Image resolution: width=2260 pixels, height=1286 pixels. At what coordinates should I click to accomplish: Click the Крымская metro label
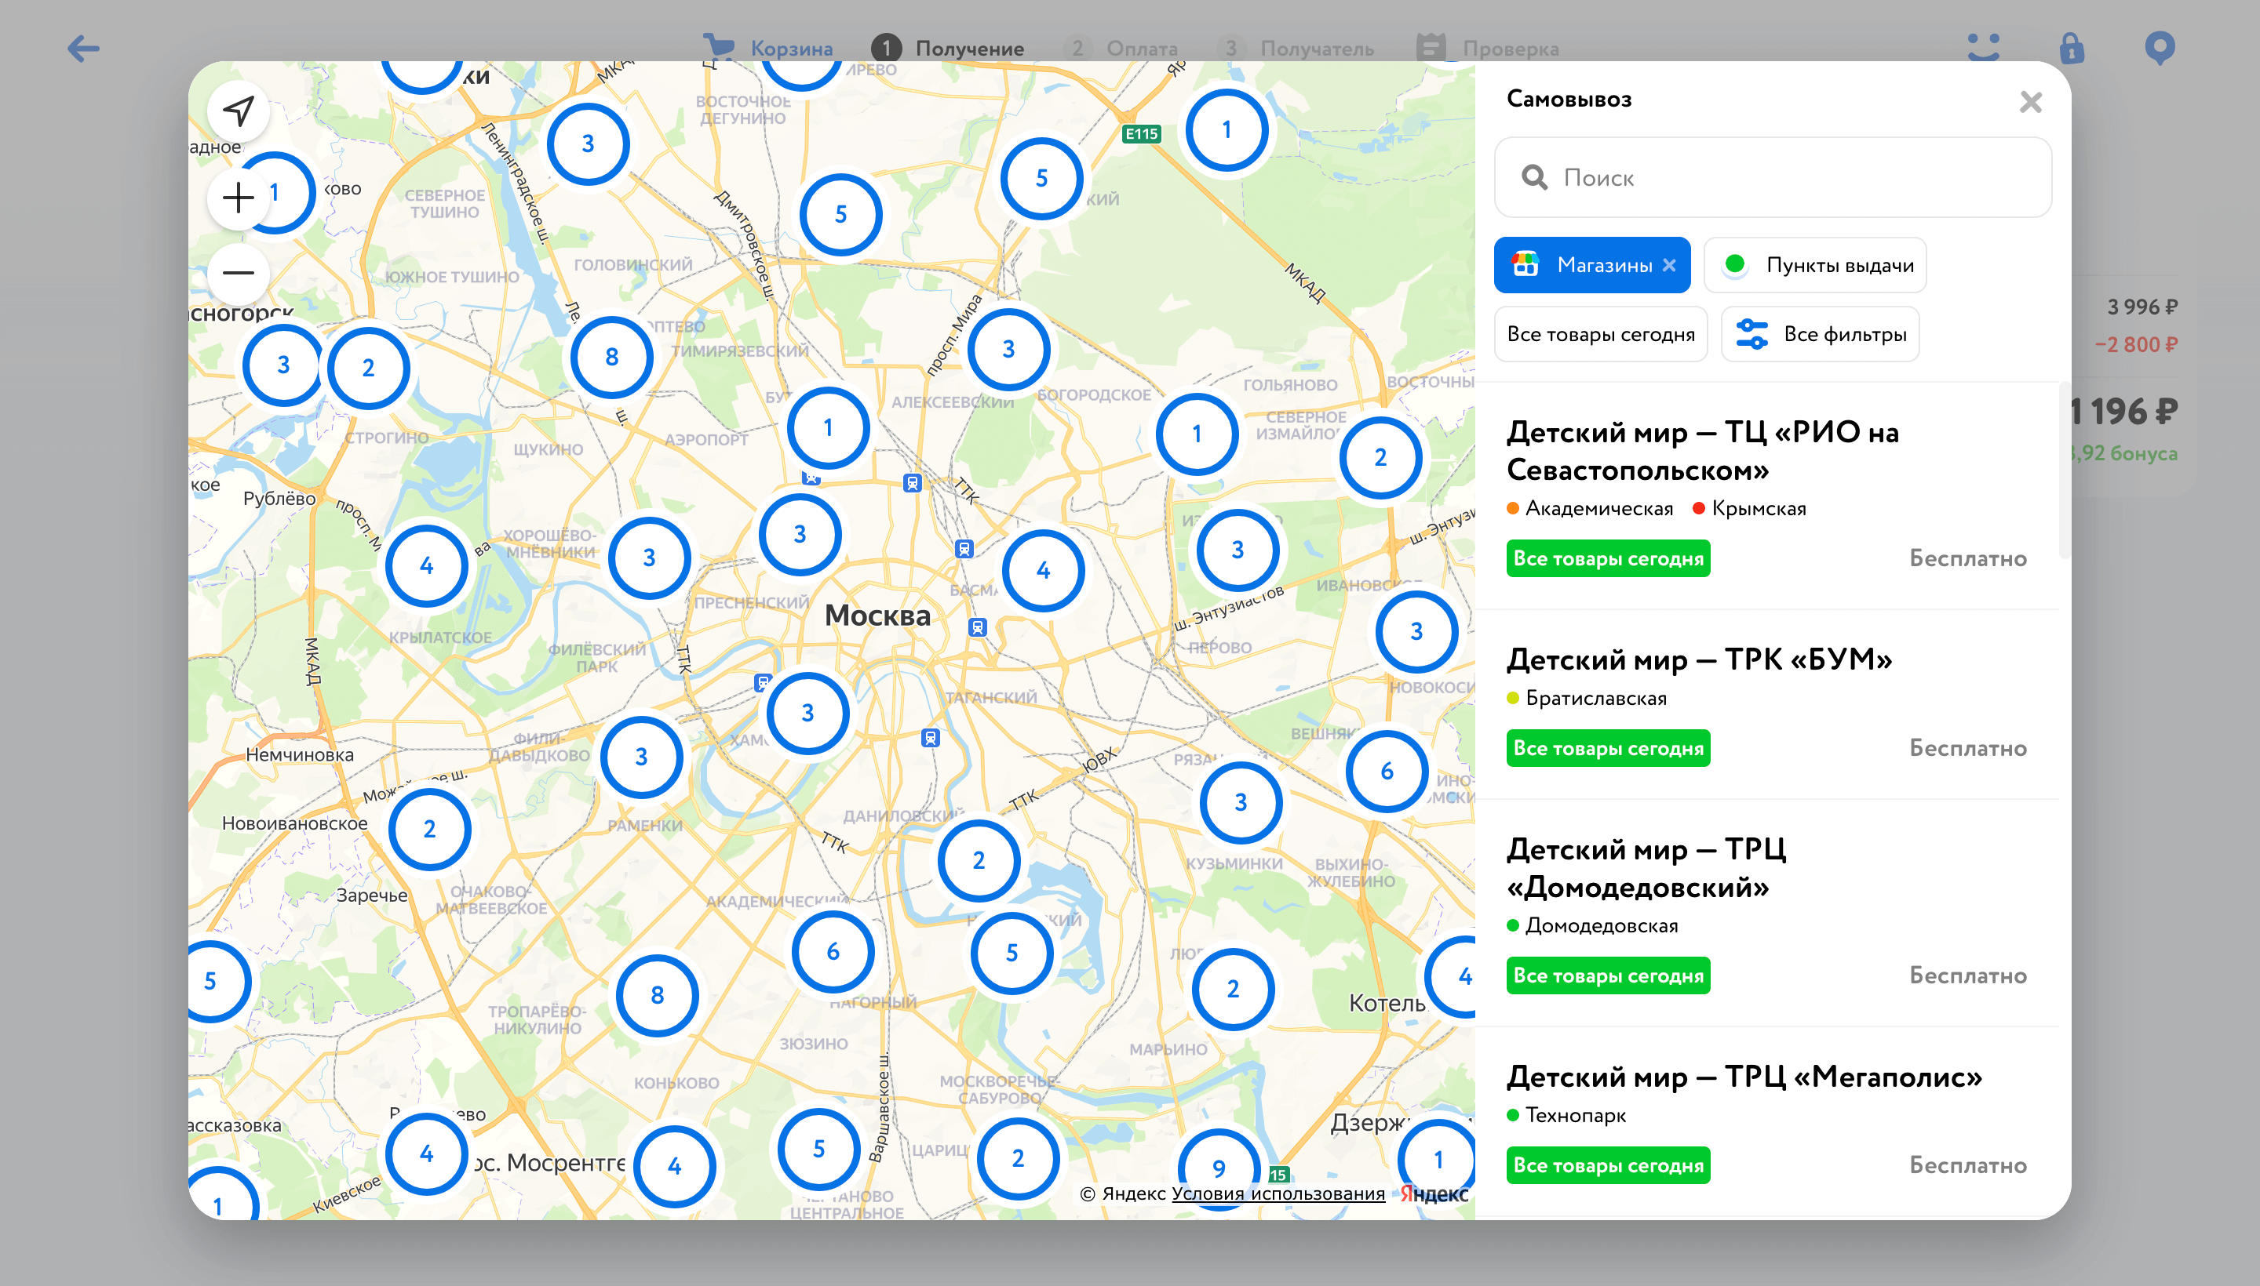(1758, 509)
